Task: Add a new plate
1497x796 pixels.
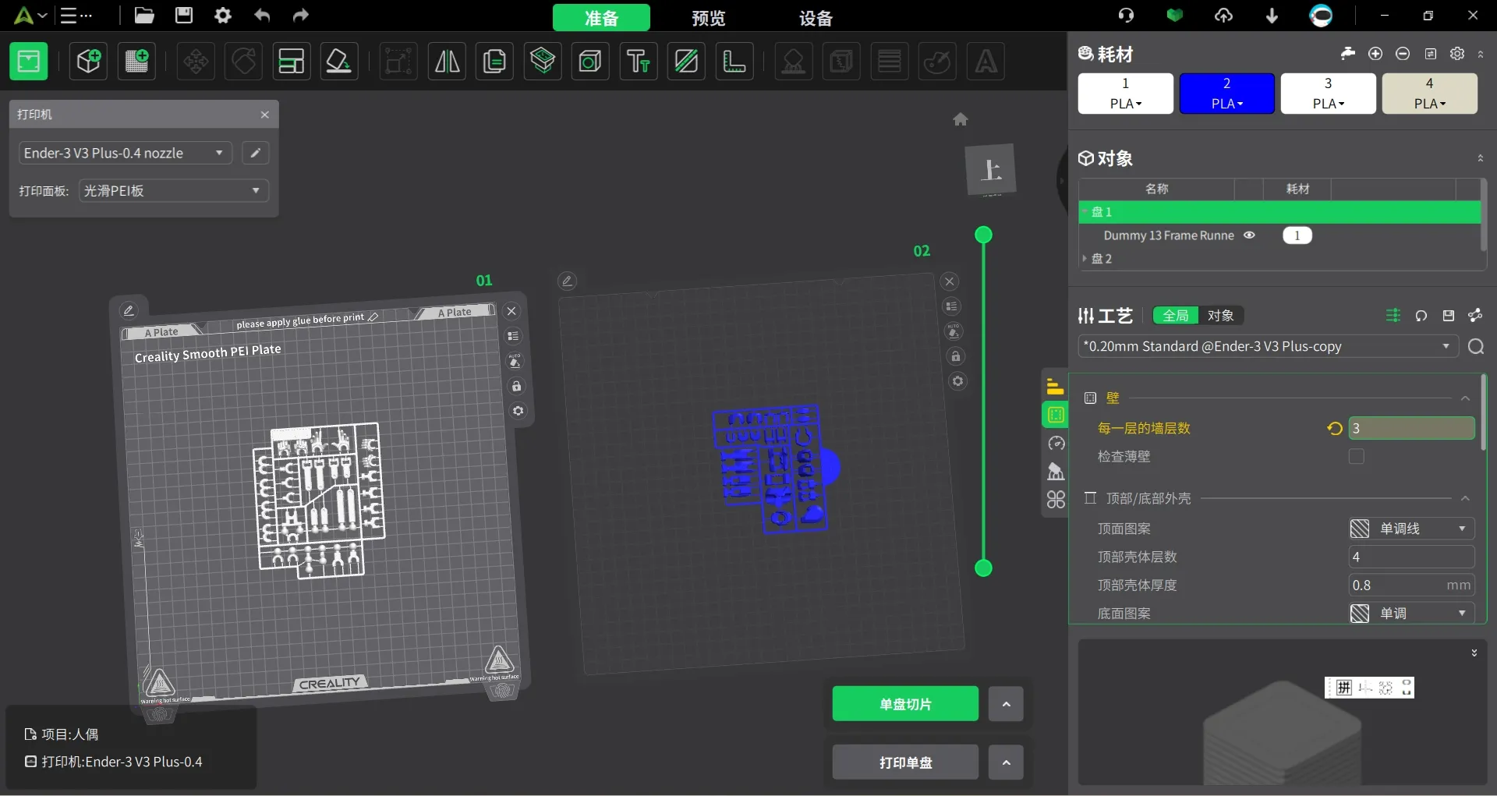Action: (136, 61)
